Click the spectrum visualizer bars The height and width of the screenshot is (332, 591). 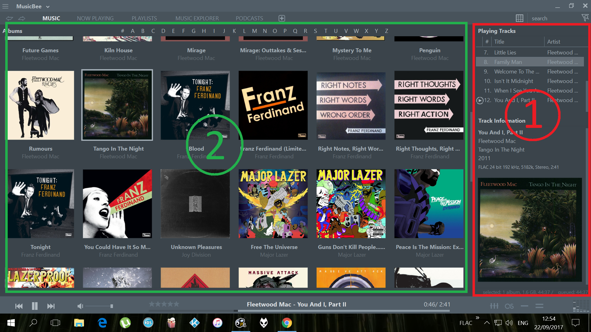click(x=581, y=306)
